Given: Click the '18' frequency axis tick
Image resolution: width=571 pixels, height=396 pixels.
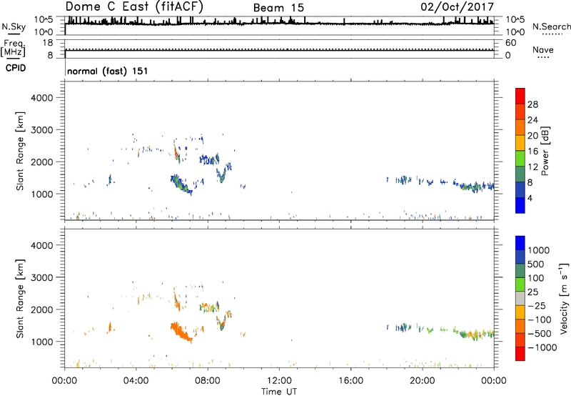Looking at the screenshot, I should coord(48,43).
